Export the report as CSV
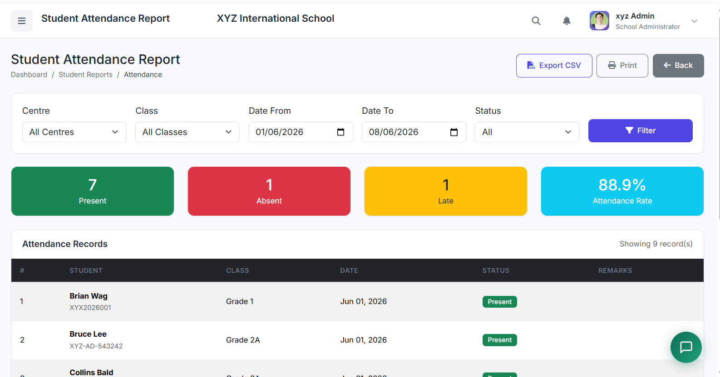This screenshot has height=377, width=720. coord(554,66)
